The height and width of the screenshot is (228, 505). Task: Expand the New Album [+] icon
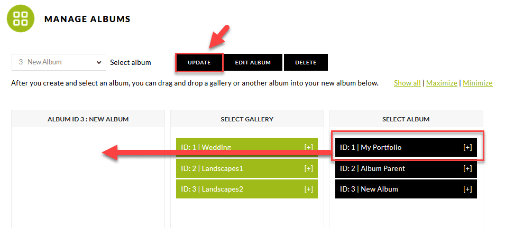pos(467,189)
